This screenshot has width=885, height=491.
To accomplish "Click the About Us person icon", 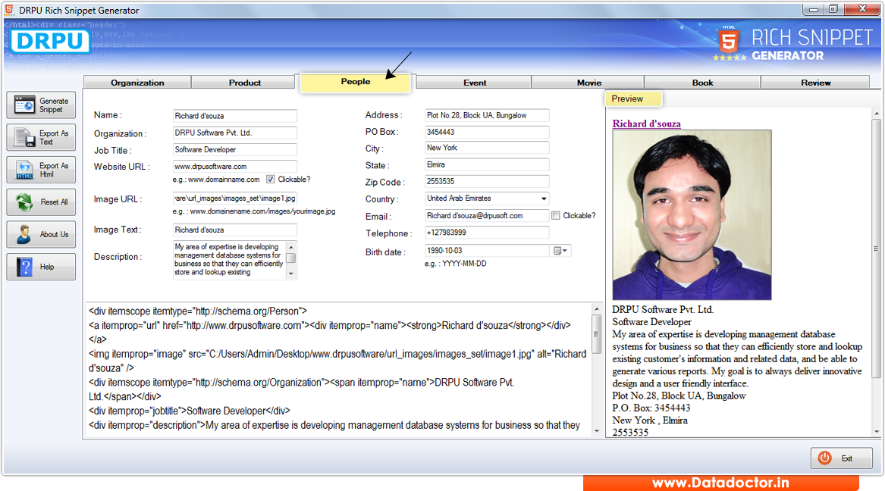I will click(24, 234).
